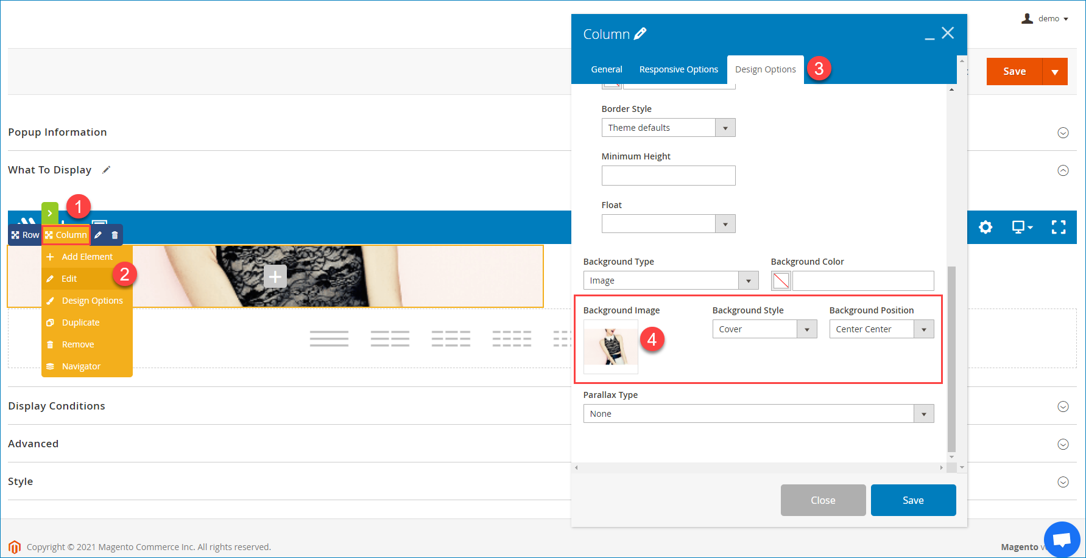This screenshot has width=1086, height=558.
Task: Click the Background Color swatch
Action: [x=781, y=281]
